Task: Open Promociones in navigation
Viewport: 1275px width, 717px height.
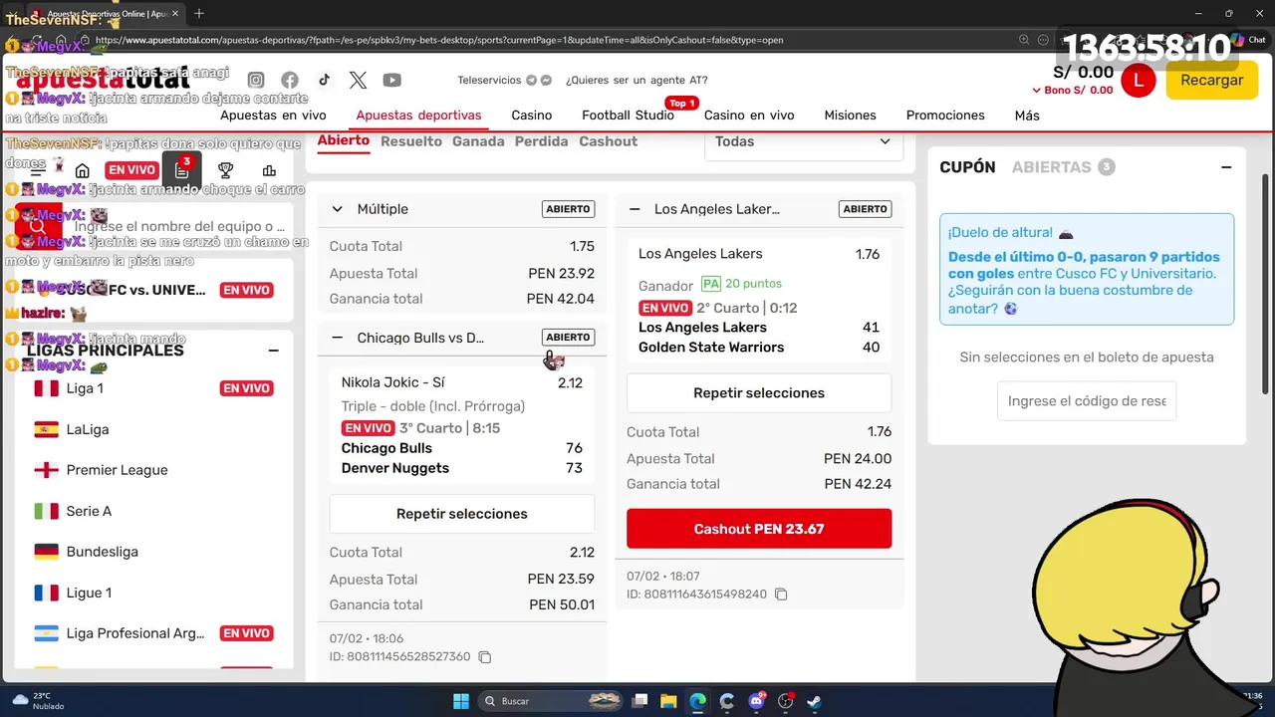Action: (945, 116)
